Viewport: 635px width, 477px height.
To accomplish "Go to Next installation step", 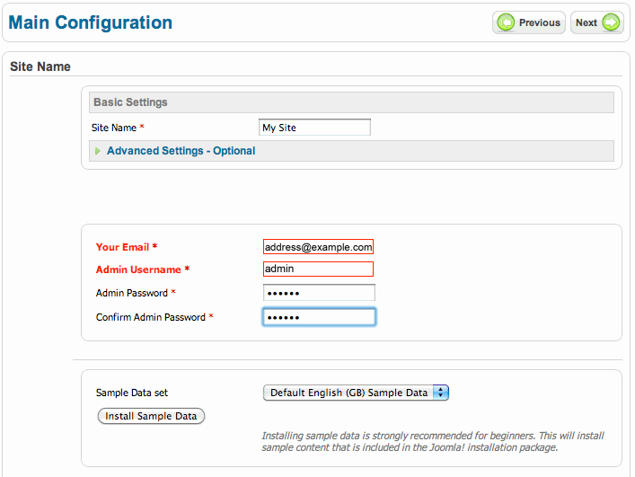I will click(x=597, y=22).
